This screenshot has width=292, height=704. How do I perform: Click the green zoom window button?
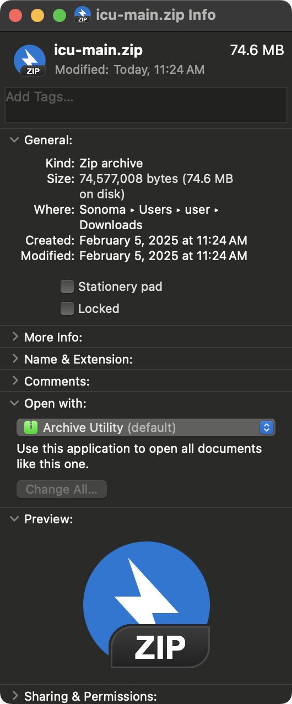pyautogui.click(x=60, y=15)
